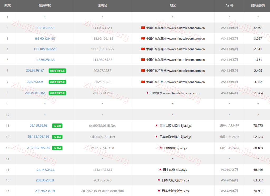Viewport: 270px width, 196px height.
Task: Click the 主机名 column header
Action: click(x=102, y=6)
